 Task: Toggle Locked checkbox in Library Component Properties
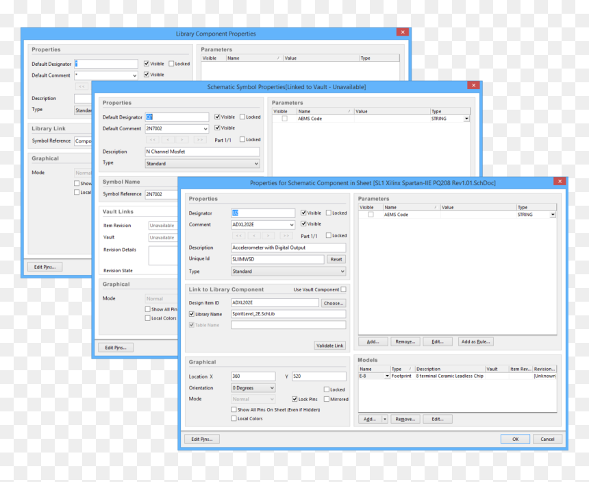pyautogui.click(x=171, y=64)
